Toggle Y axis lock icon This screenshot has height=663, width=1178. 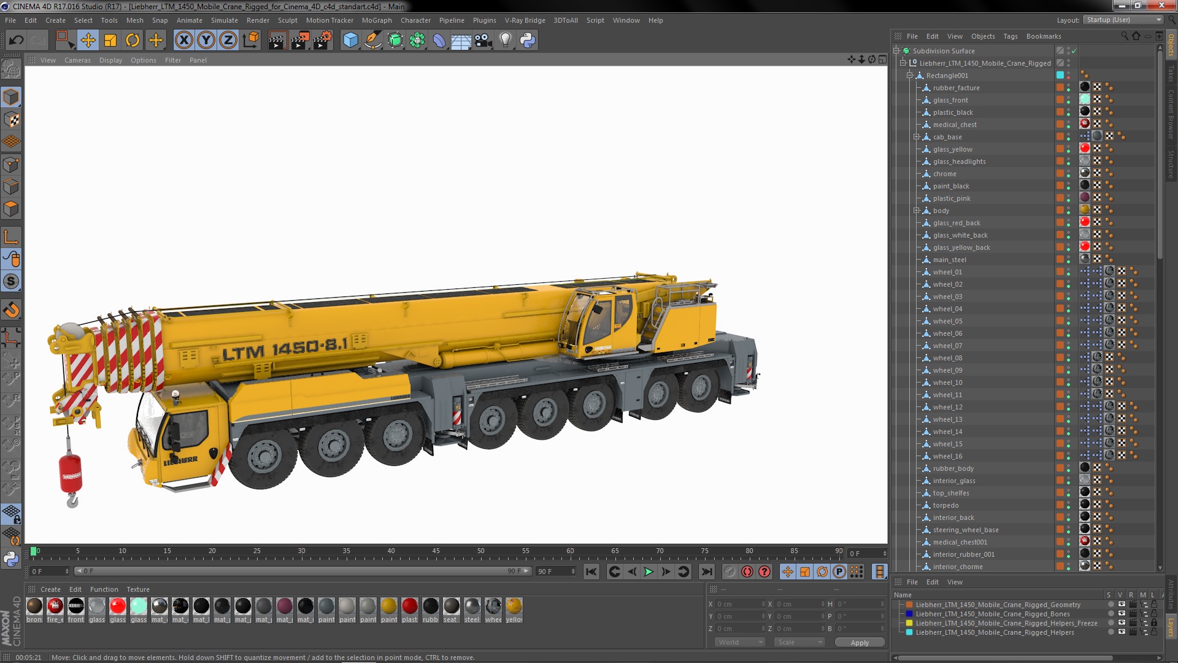pos(206,41)
